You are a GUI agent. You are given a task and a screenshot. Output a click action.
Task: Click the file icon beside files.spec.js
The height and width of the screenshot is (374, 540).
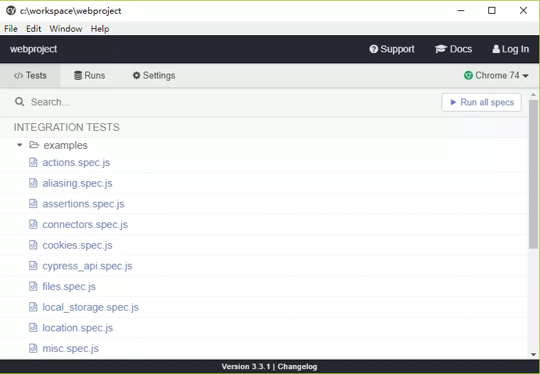tap(33, 286)
